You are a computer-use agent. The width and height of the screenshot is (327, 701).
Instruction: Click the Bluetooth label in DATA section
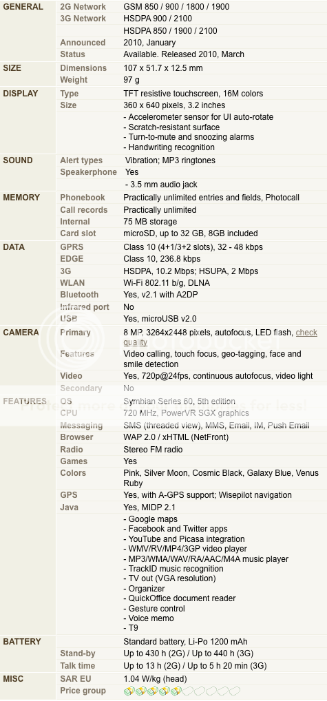(79, 295)
